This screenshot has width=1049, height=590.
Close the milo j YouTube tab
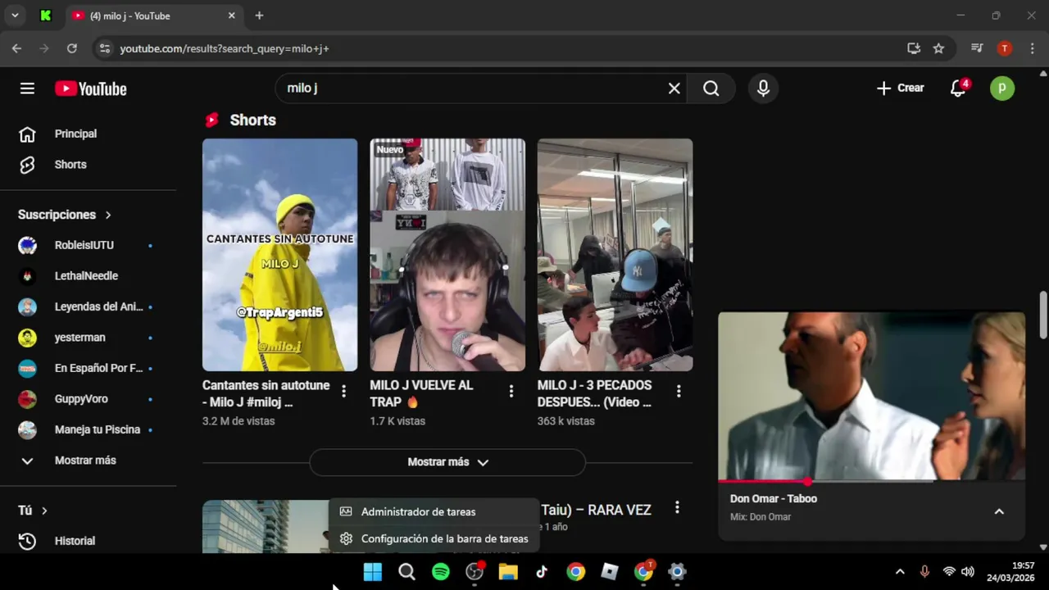[231, 16]
